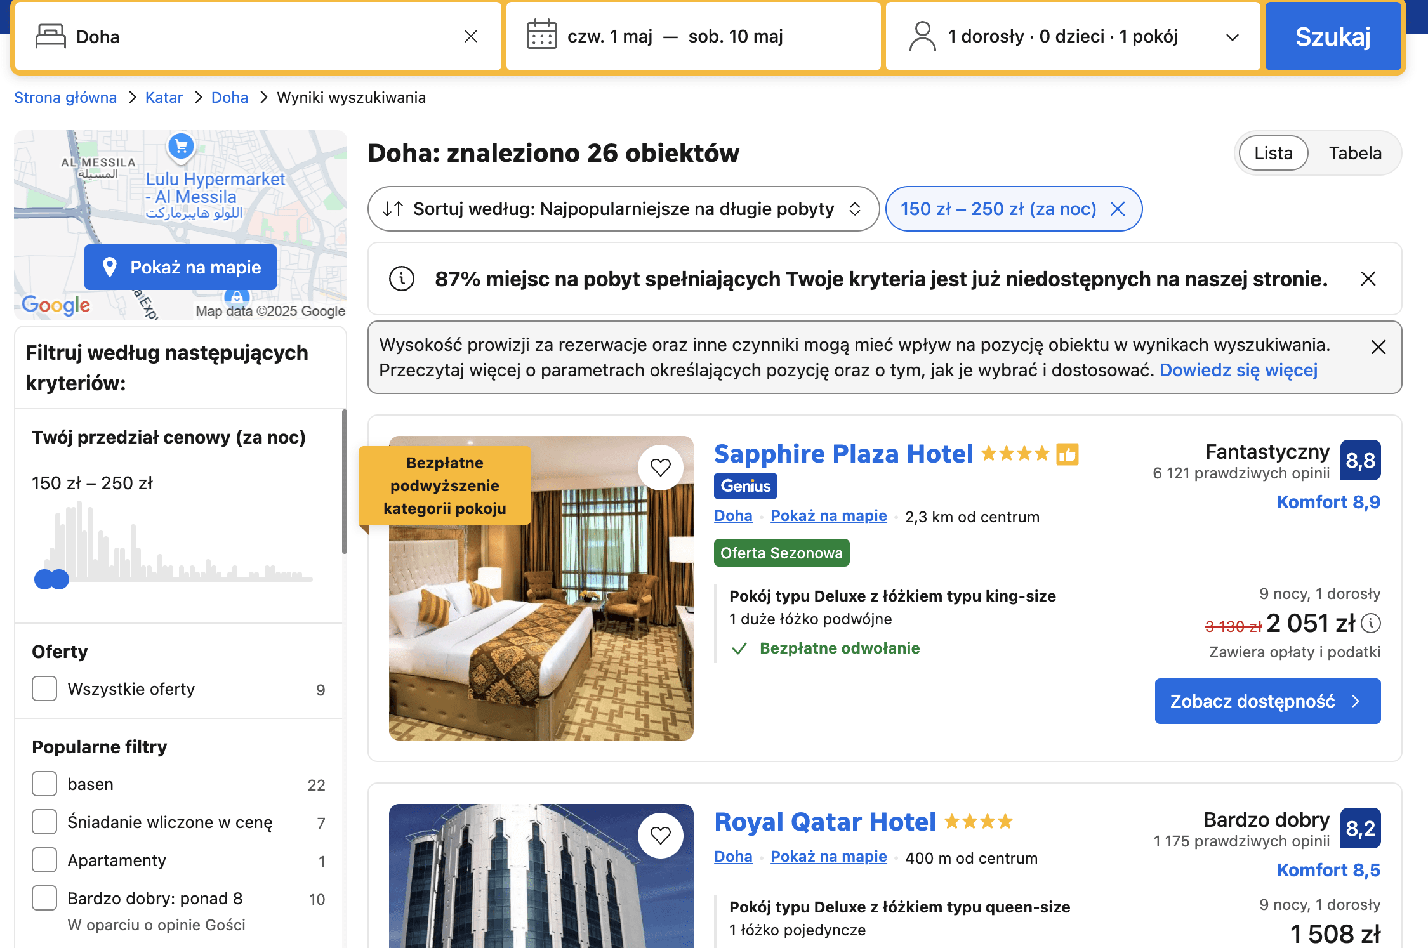This screenshot has width=1428, height=948.
Task: Switch to Lista view
Action: pos(1273,153)
